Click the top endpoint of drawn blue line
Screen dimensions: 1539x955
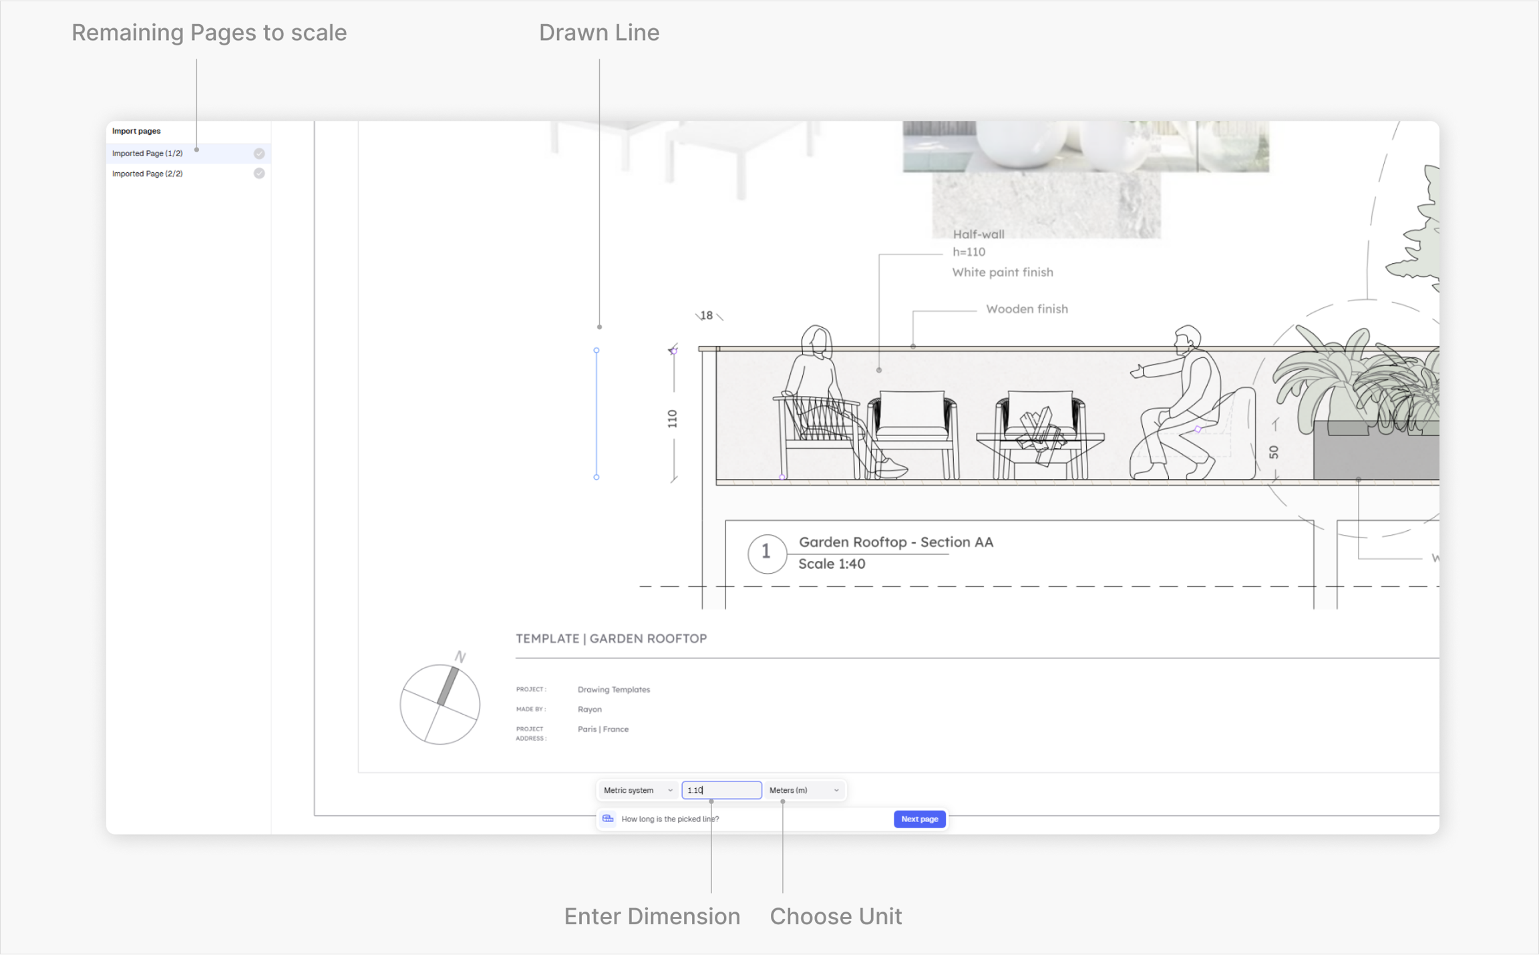point(596,350)
